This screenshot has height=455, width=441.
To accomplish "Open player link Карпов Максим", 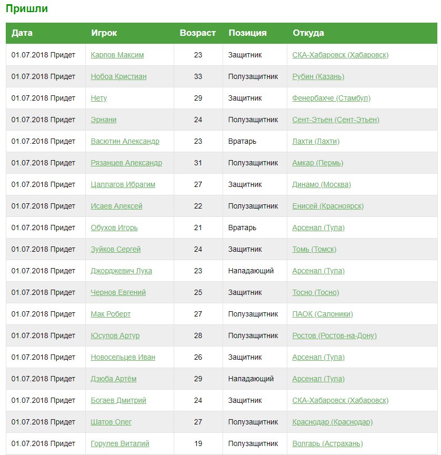I will click(117, 55).
